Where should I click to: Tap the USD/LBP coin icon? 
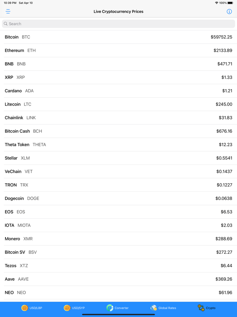(x=25, y=308)
